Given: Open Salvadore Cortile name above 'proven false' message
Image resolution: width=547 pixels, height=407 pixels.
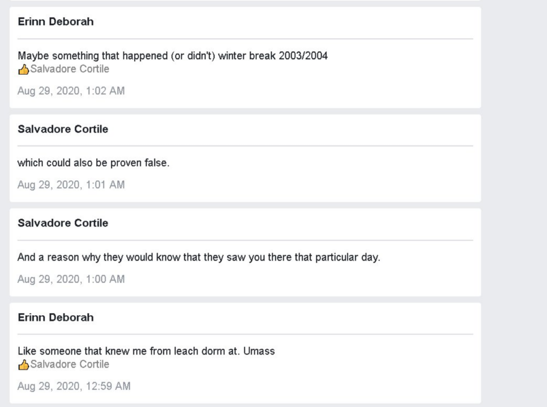Looking at the screenshot, I should 63,129.
